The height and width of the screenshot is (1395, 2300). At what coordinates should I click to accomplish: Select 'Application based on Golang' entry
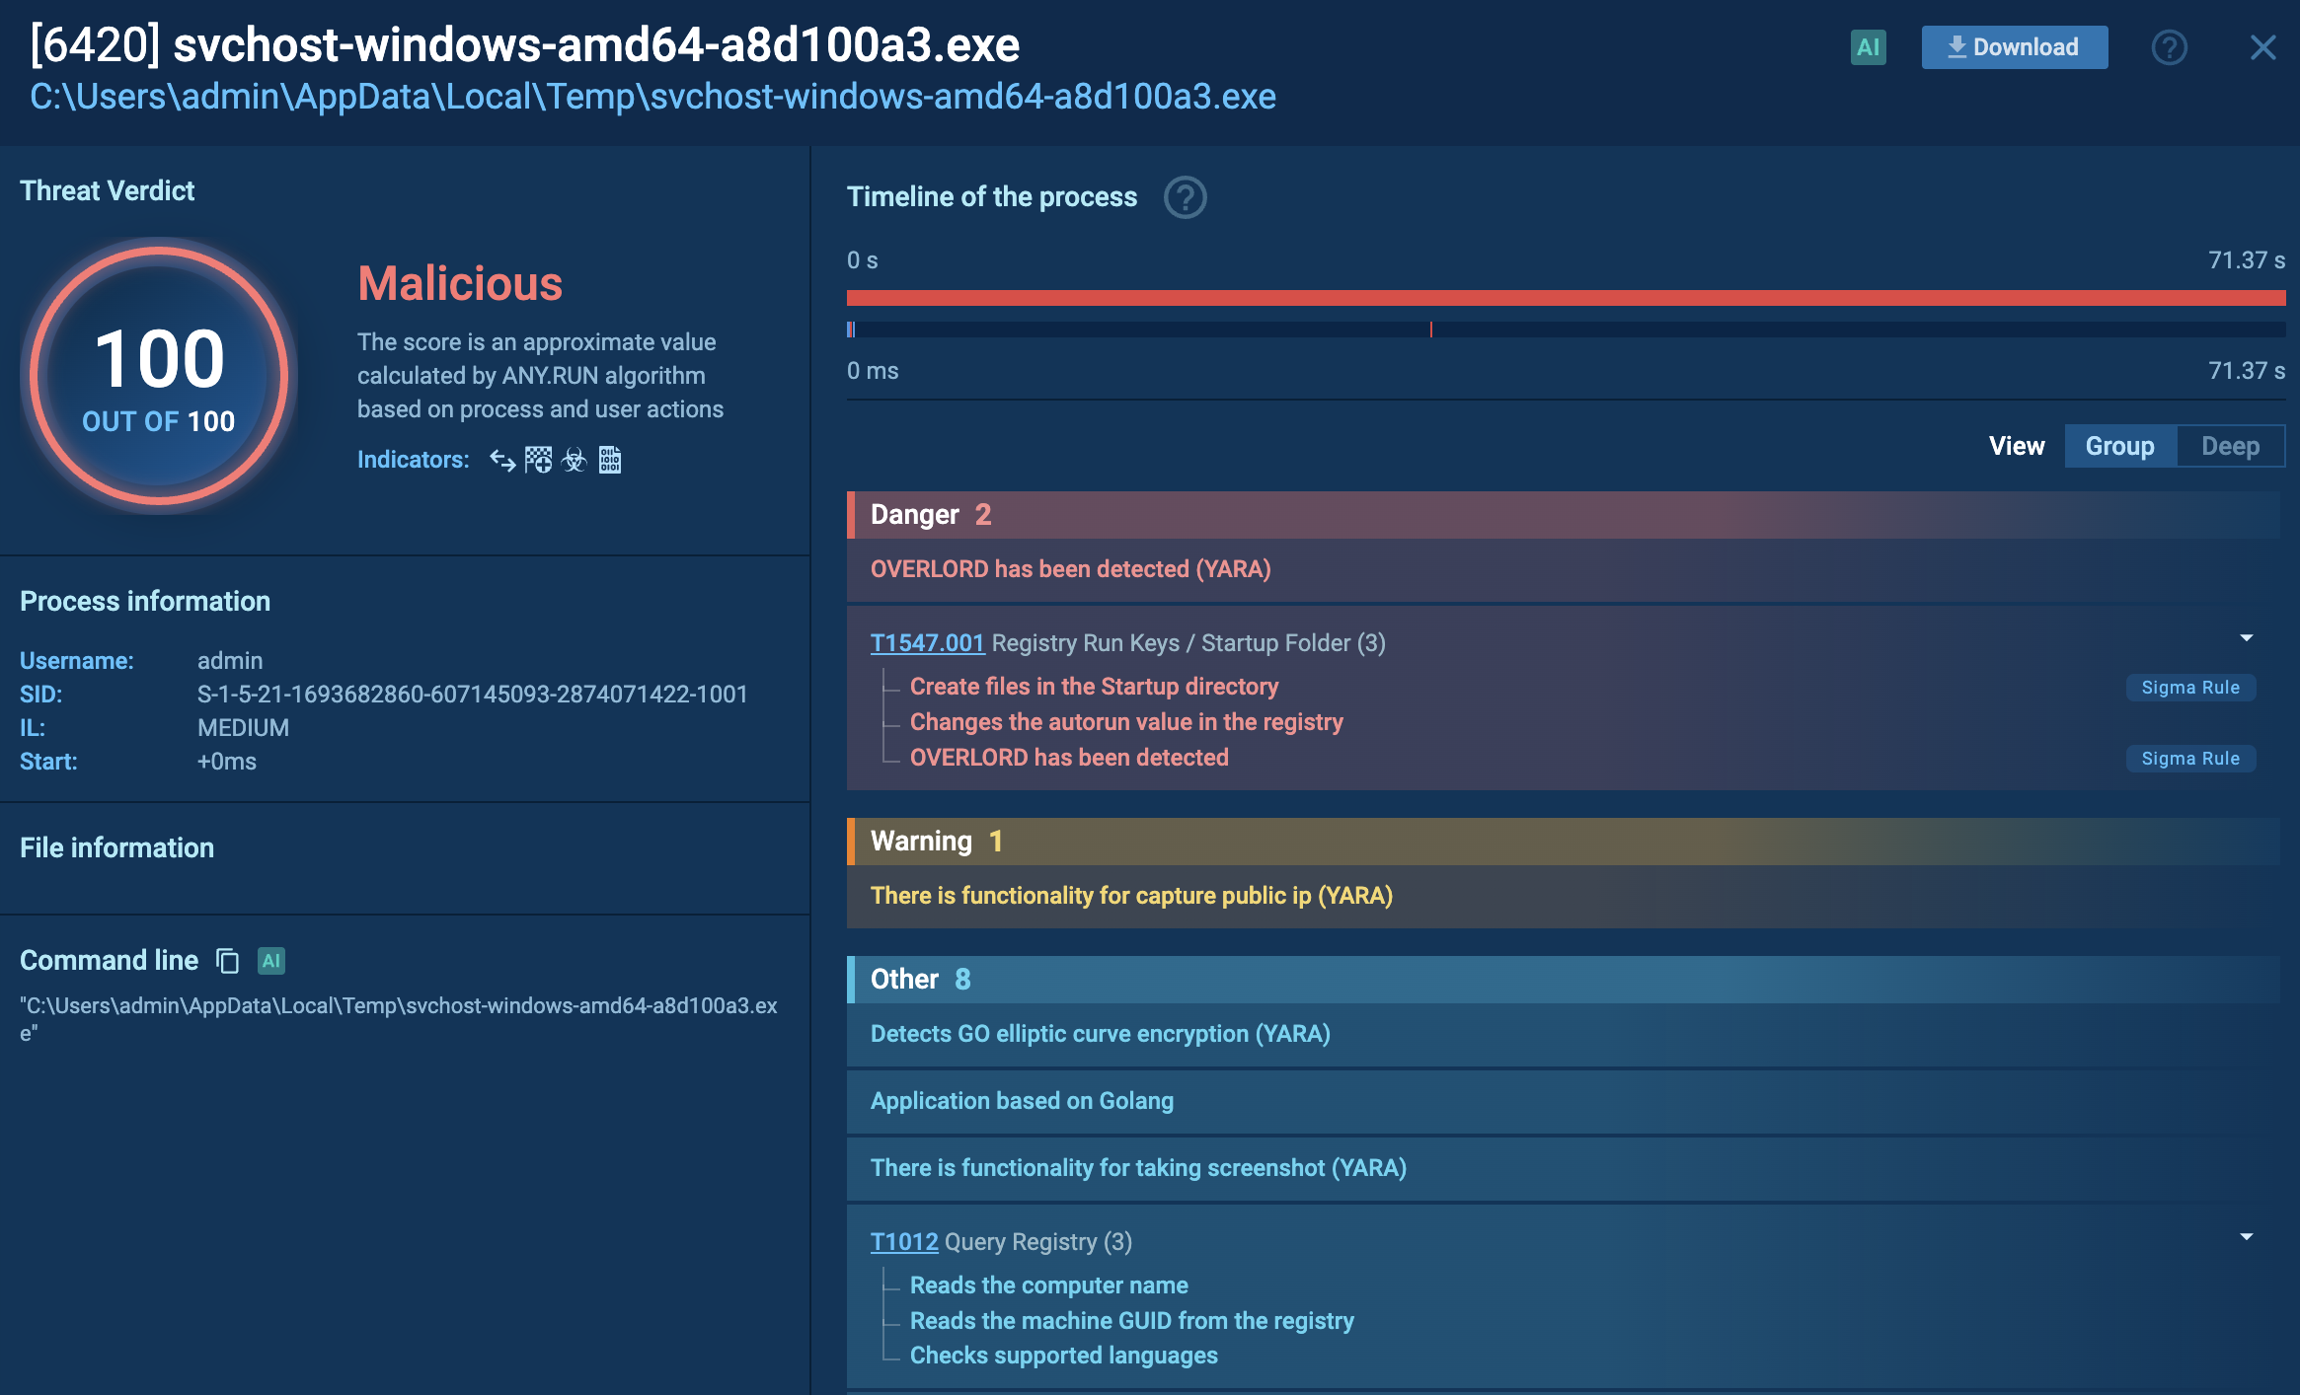point(1564,1101)
